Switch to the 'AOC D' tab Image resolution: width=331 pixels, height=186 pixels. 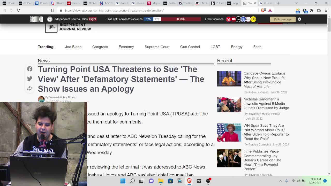[x=106, y=3]
